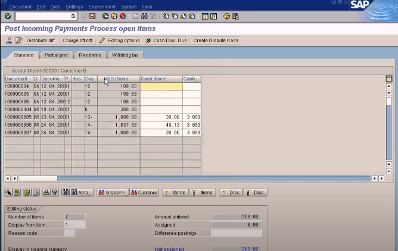Click the Distribute diff. button

[41, 40]
